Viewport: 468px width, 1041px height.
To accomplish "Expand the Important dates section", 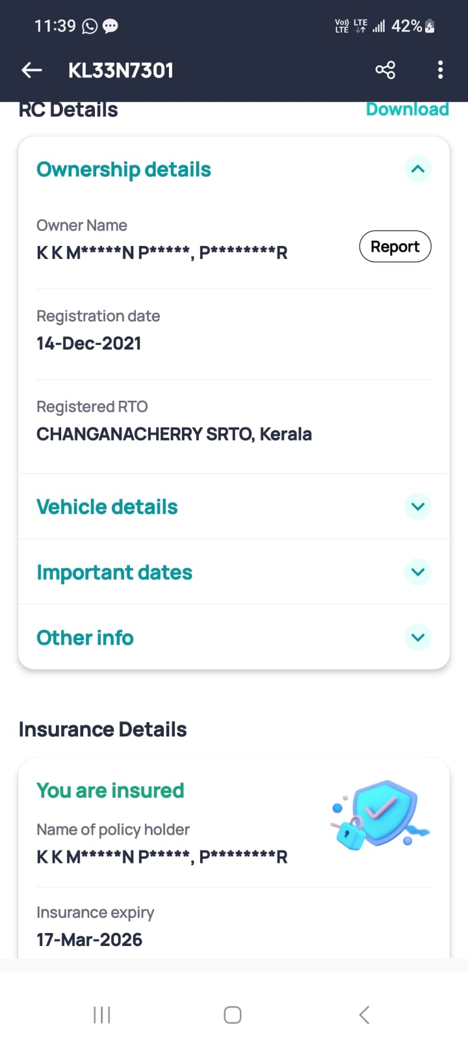I will coord(418,573).
